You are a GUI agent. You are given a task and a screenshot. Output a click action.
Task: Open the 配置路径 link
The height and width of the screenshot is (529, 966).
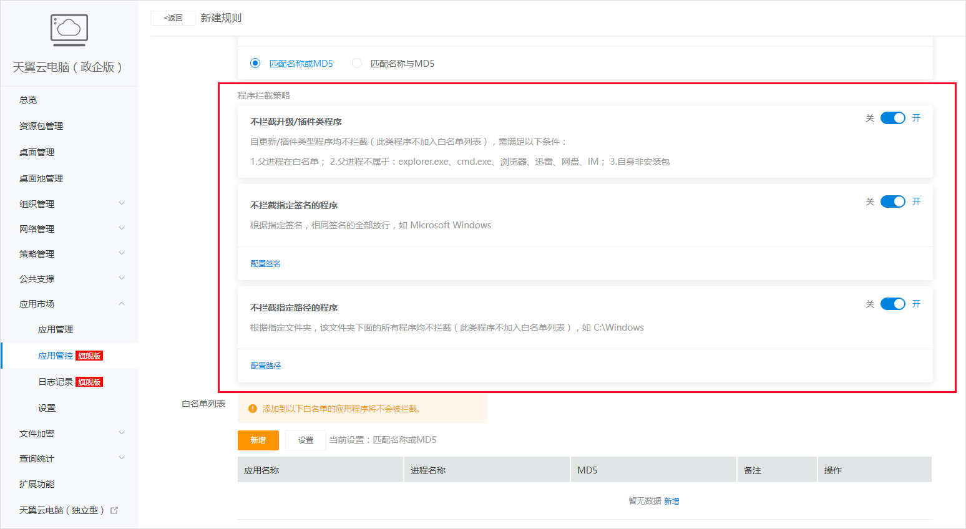(265, 365)
